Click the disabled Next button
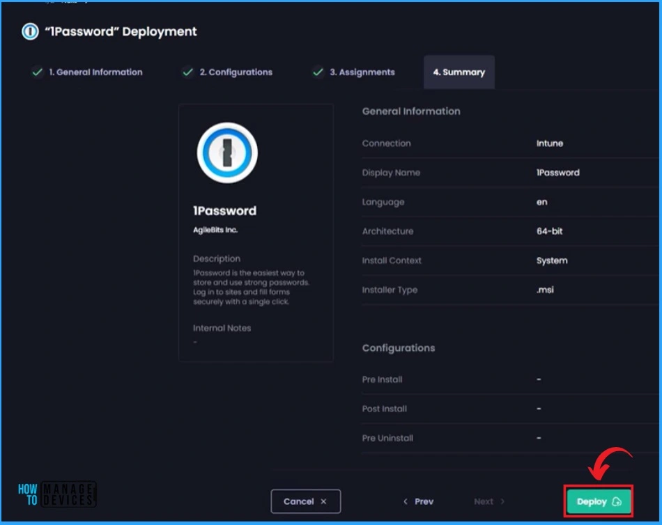The height and width of the screenshot is (525, 662). point(489,501)
